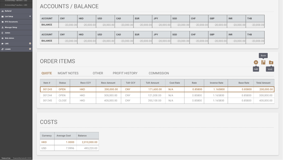Click the Add order item icon
The height and width of the screenshot is (160, 283).
click(256, 62)
